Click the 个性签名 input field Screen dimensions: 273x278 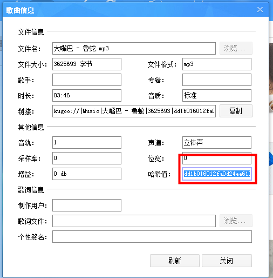(x=152, y=236)
